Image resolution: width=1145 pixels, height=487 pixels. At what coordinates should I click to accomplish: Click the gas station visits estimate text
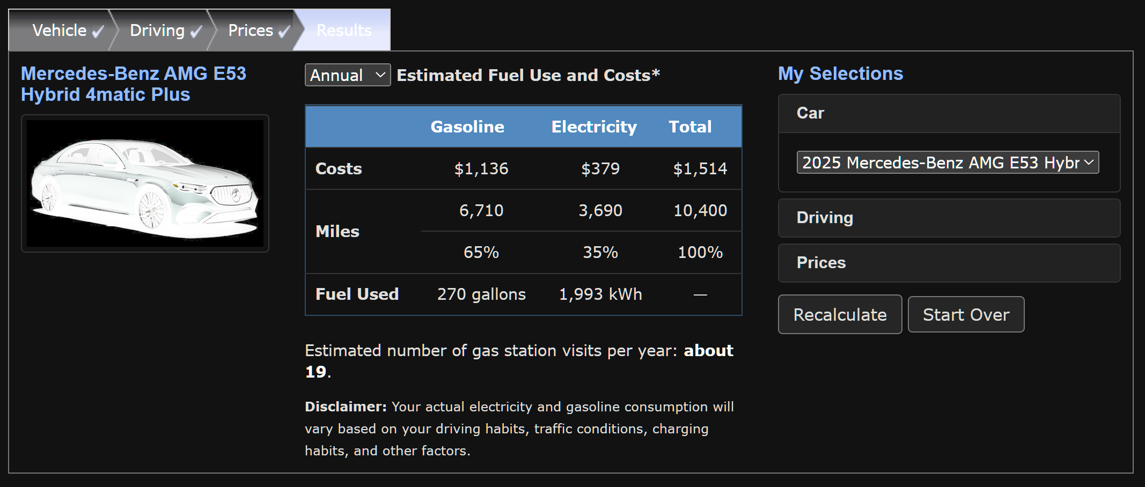(x=519, y=361)
